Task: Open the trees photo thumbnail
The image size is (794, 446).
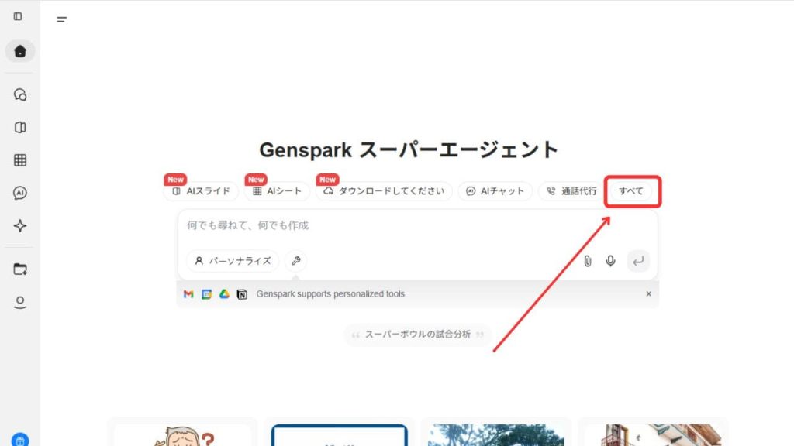Action: [x=496, y=435]
